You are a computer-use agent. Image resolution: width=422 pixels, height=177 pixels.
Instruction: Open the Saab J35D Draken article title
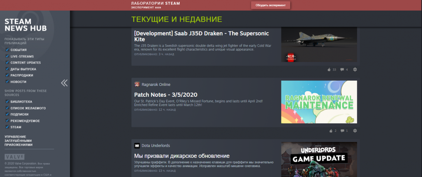(202, 36)
